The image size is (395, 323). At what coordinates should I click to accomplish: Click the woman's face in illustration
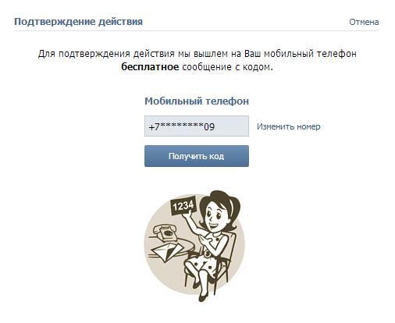[x=214, y=215]
